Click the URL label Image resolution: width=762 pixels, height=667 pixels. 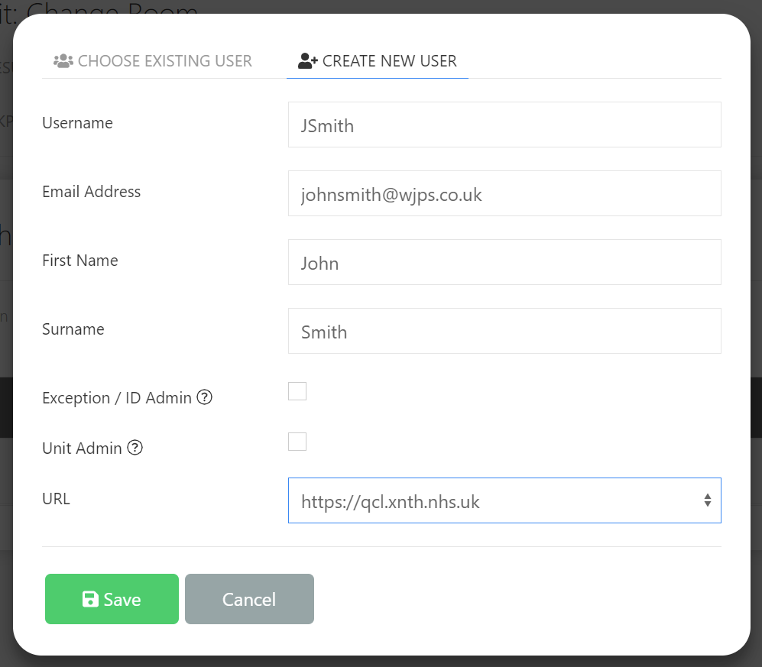pyautogui.click(x=57, y=499)
